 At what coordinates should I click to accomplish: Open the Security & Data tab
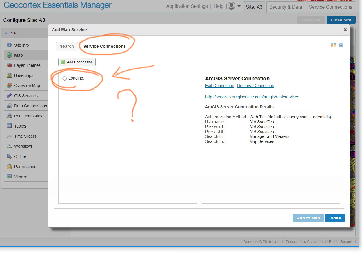pos(285,7)
